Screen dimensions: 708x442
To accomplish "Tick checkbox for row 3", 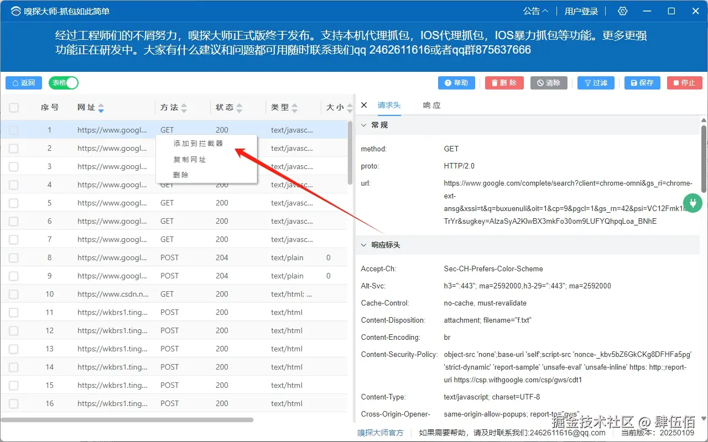I will (x=14, y=167).
